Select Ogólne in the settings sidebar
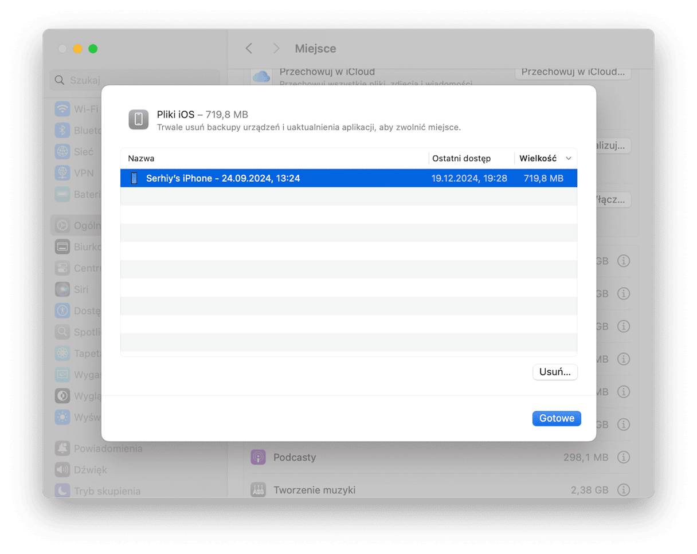 pos(76,226)
